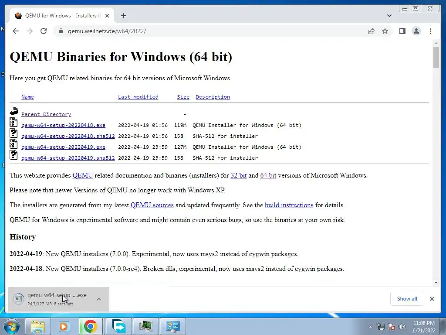Click the scrollbar down arrow
Image resolution: width=446 pixels, height=335 pixels.
click(436, 283)
